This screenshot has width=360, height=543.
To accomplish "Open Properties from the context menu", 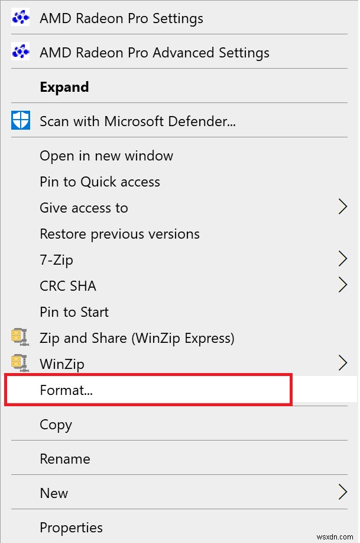I will coord(71,527).
